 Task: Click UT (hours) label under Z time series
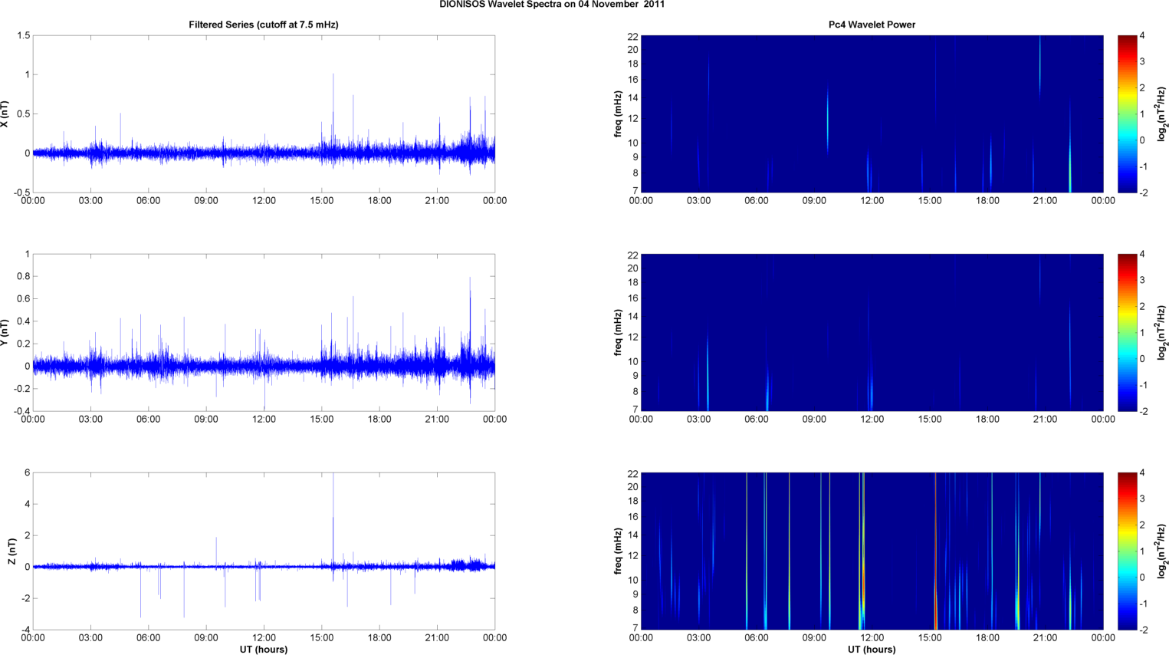[264, 649]
